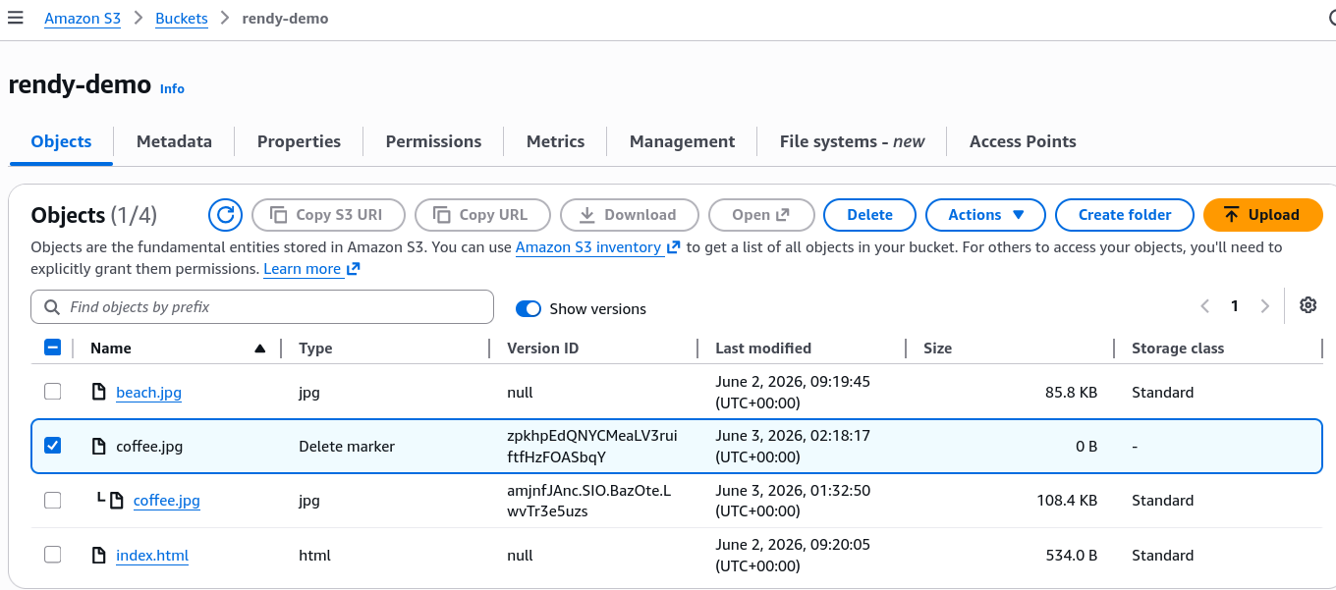Screen dimensions: 1336x590
Task: Click the Create folder button
Action: (x=1125, y=215)
